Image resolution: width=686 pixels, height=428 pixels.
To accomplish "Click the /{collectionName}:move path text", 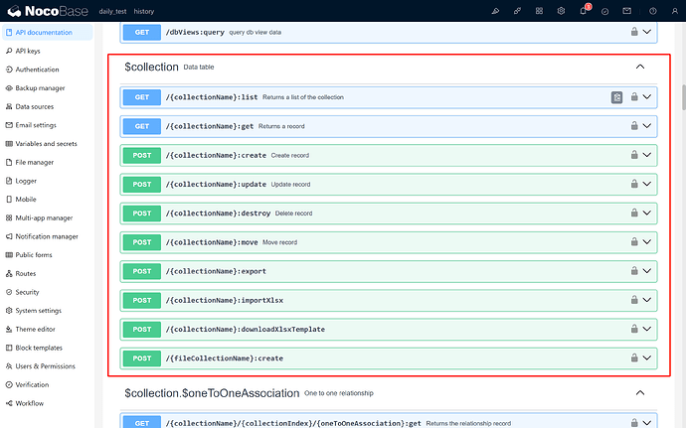I will tap(212, 242).
